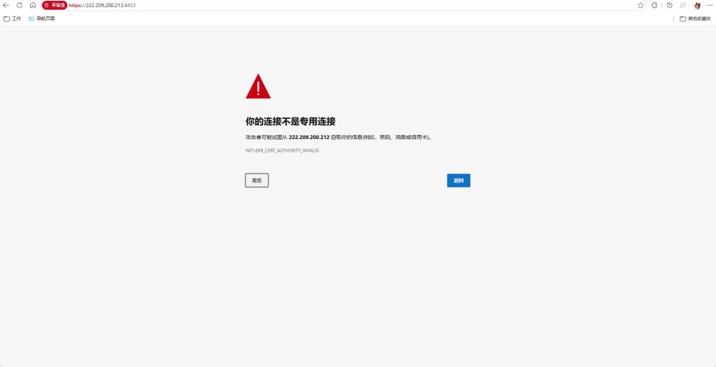Focus the address bar URL 222.209.200.212:4433
Image resolution: width=716 pixels, height=367 pixels.
[102, 6]
